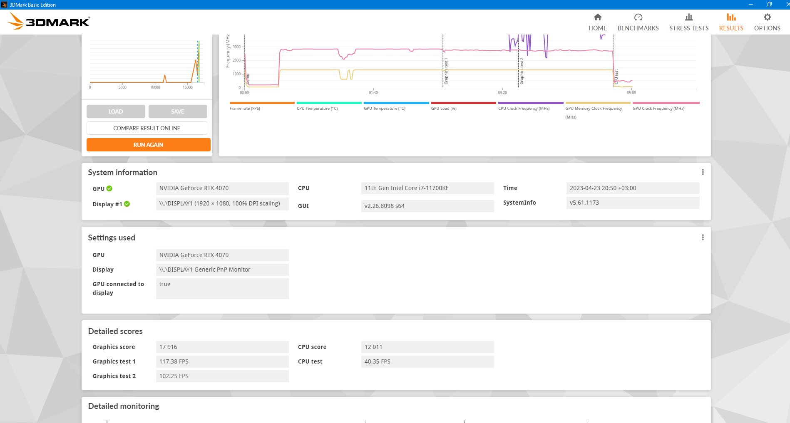Switch to the RESULTS tab
This screenshot has width=790, height=423.
(x=731, y=22)
